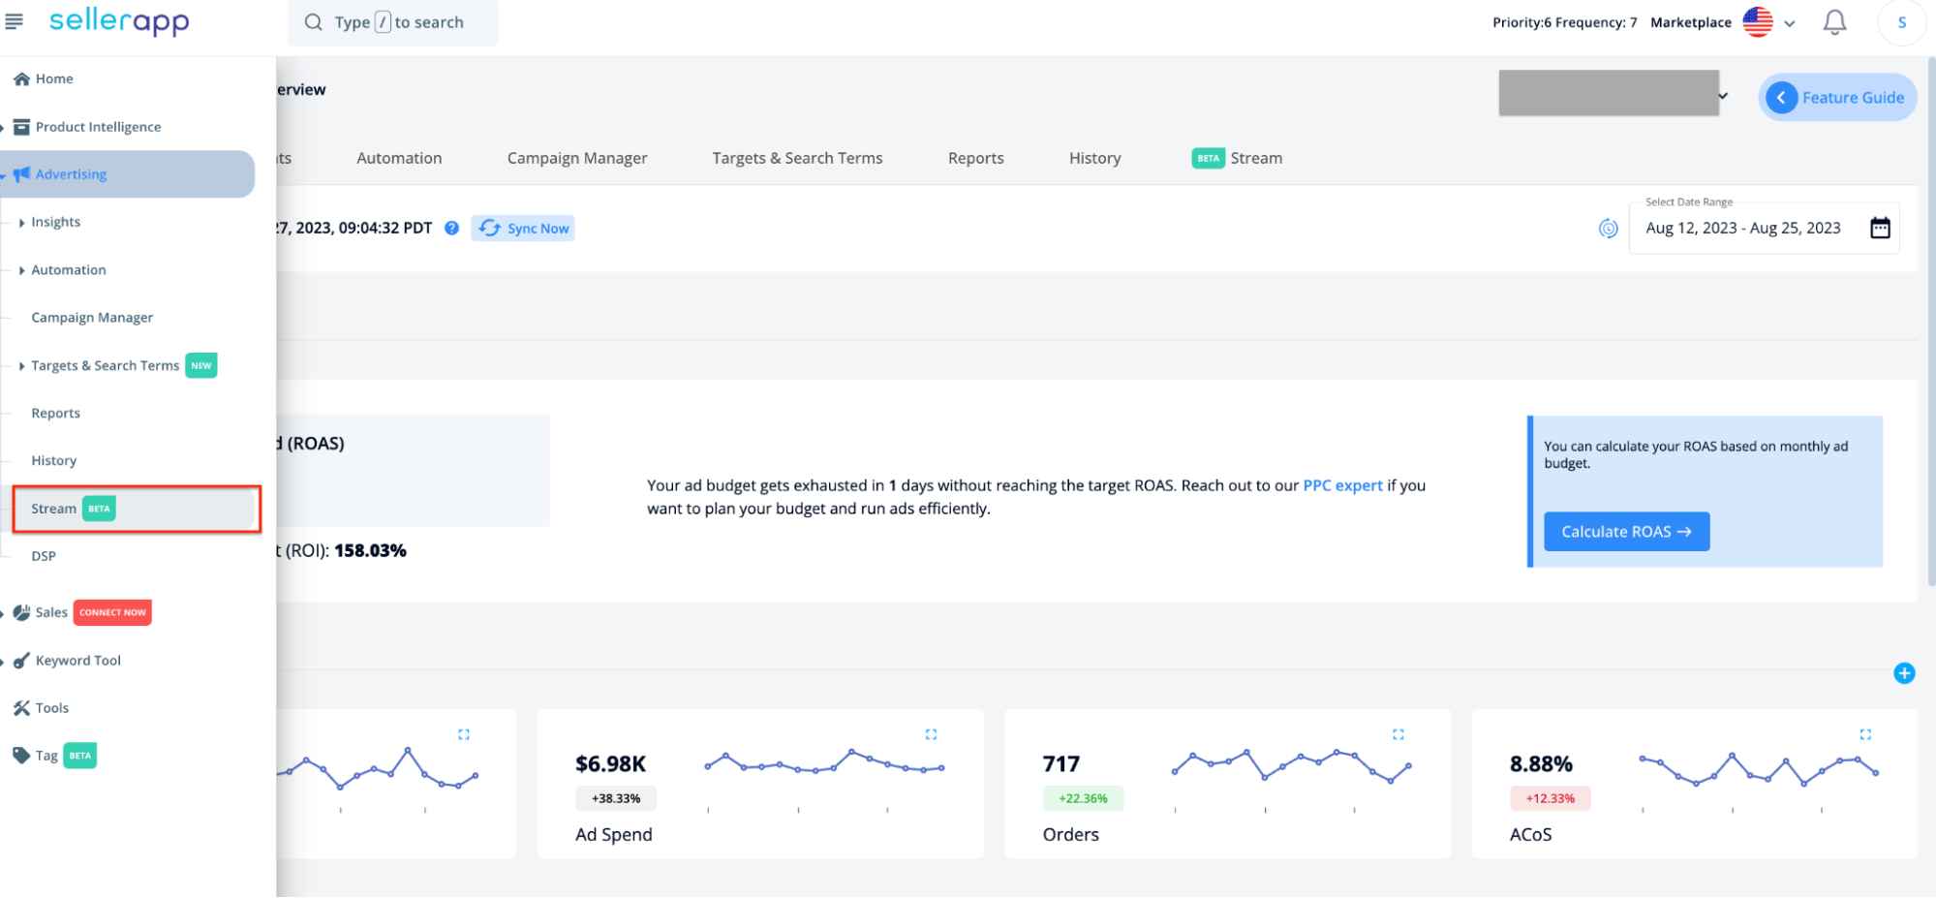This screenshot has height=898, width=1936.
Task: Click the search magnifier icon
Action: [x=313, y=22]
